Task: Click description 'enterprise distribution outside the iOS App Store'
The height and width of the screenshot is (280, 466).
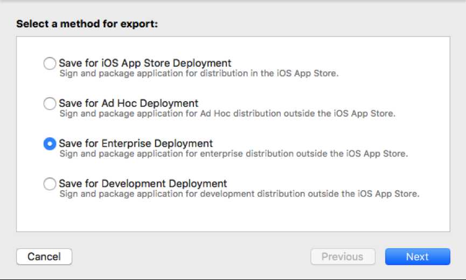Action: (304, 154)
